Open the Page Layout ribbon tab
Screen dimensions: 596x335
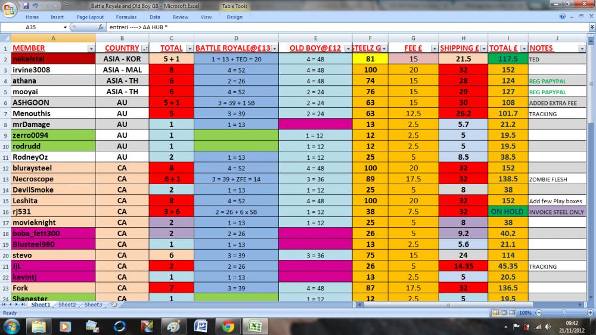tap(90, 17)
